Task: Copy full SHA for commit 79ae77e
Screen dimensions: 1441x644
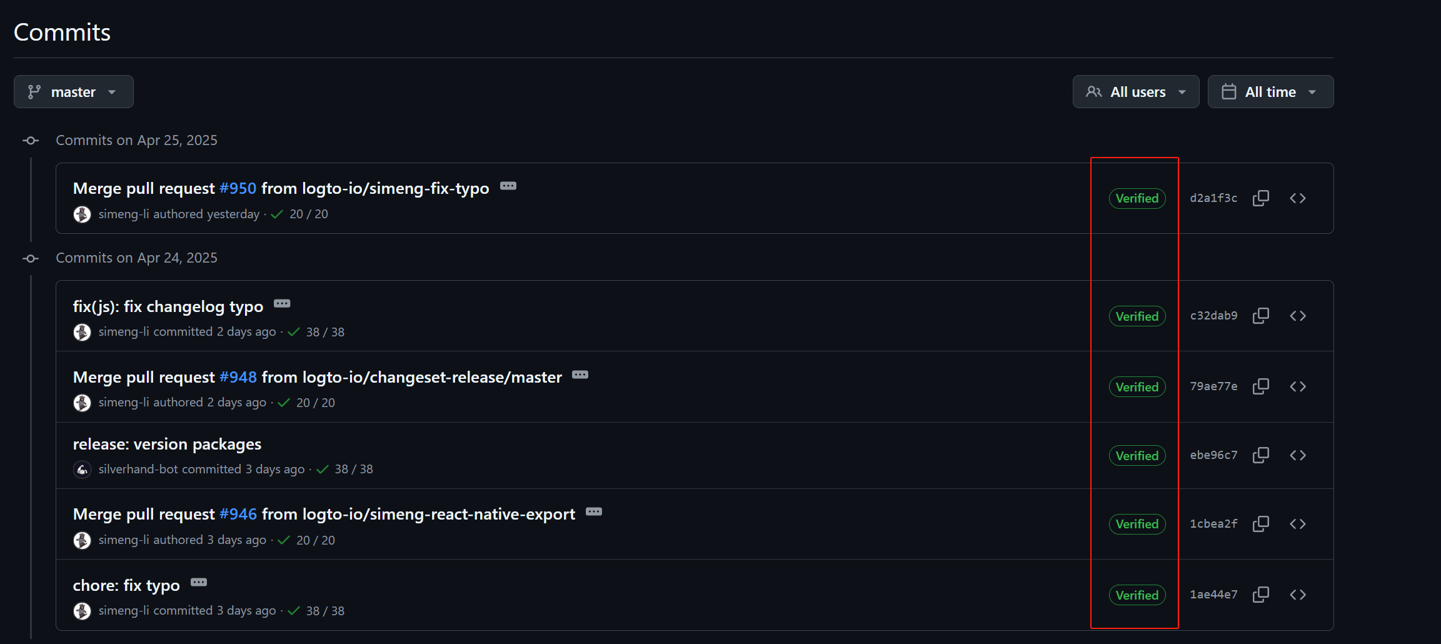Action: tap(1260, 386)
